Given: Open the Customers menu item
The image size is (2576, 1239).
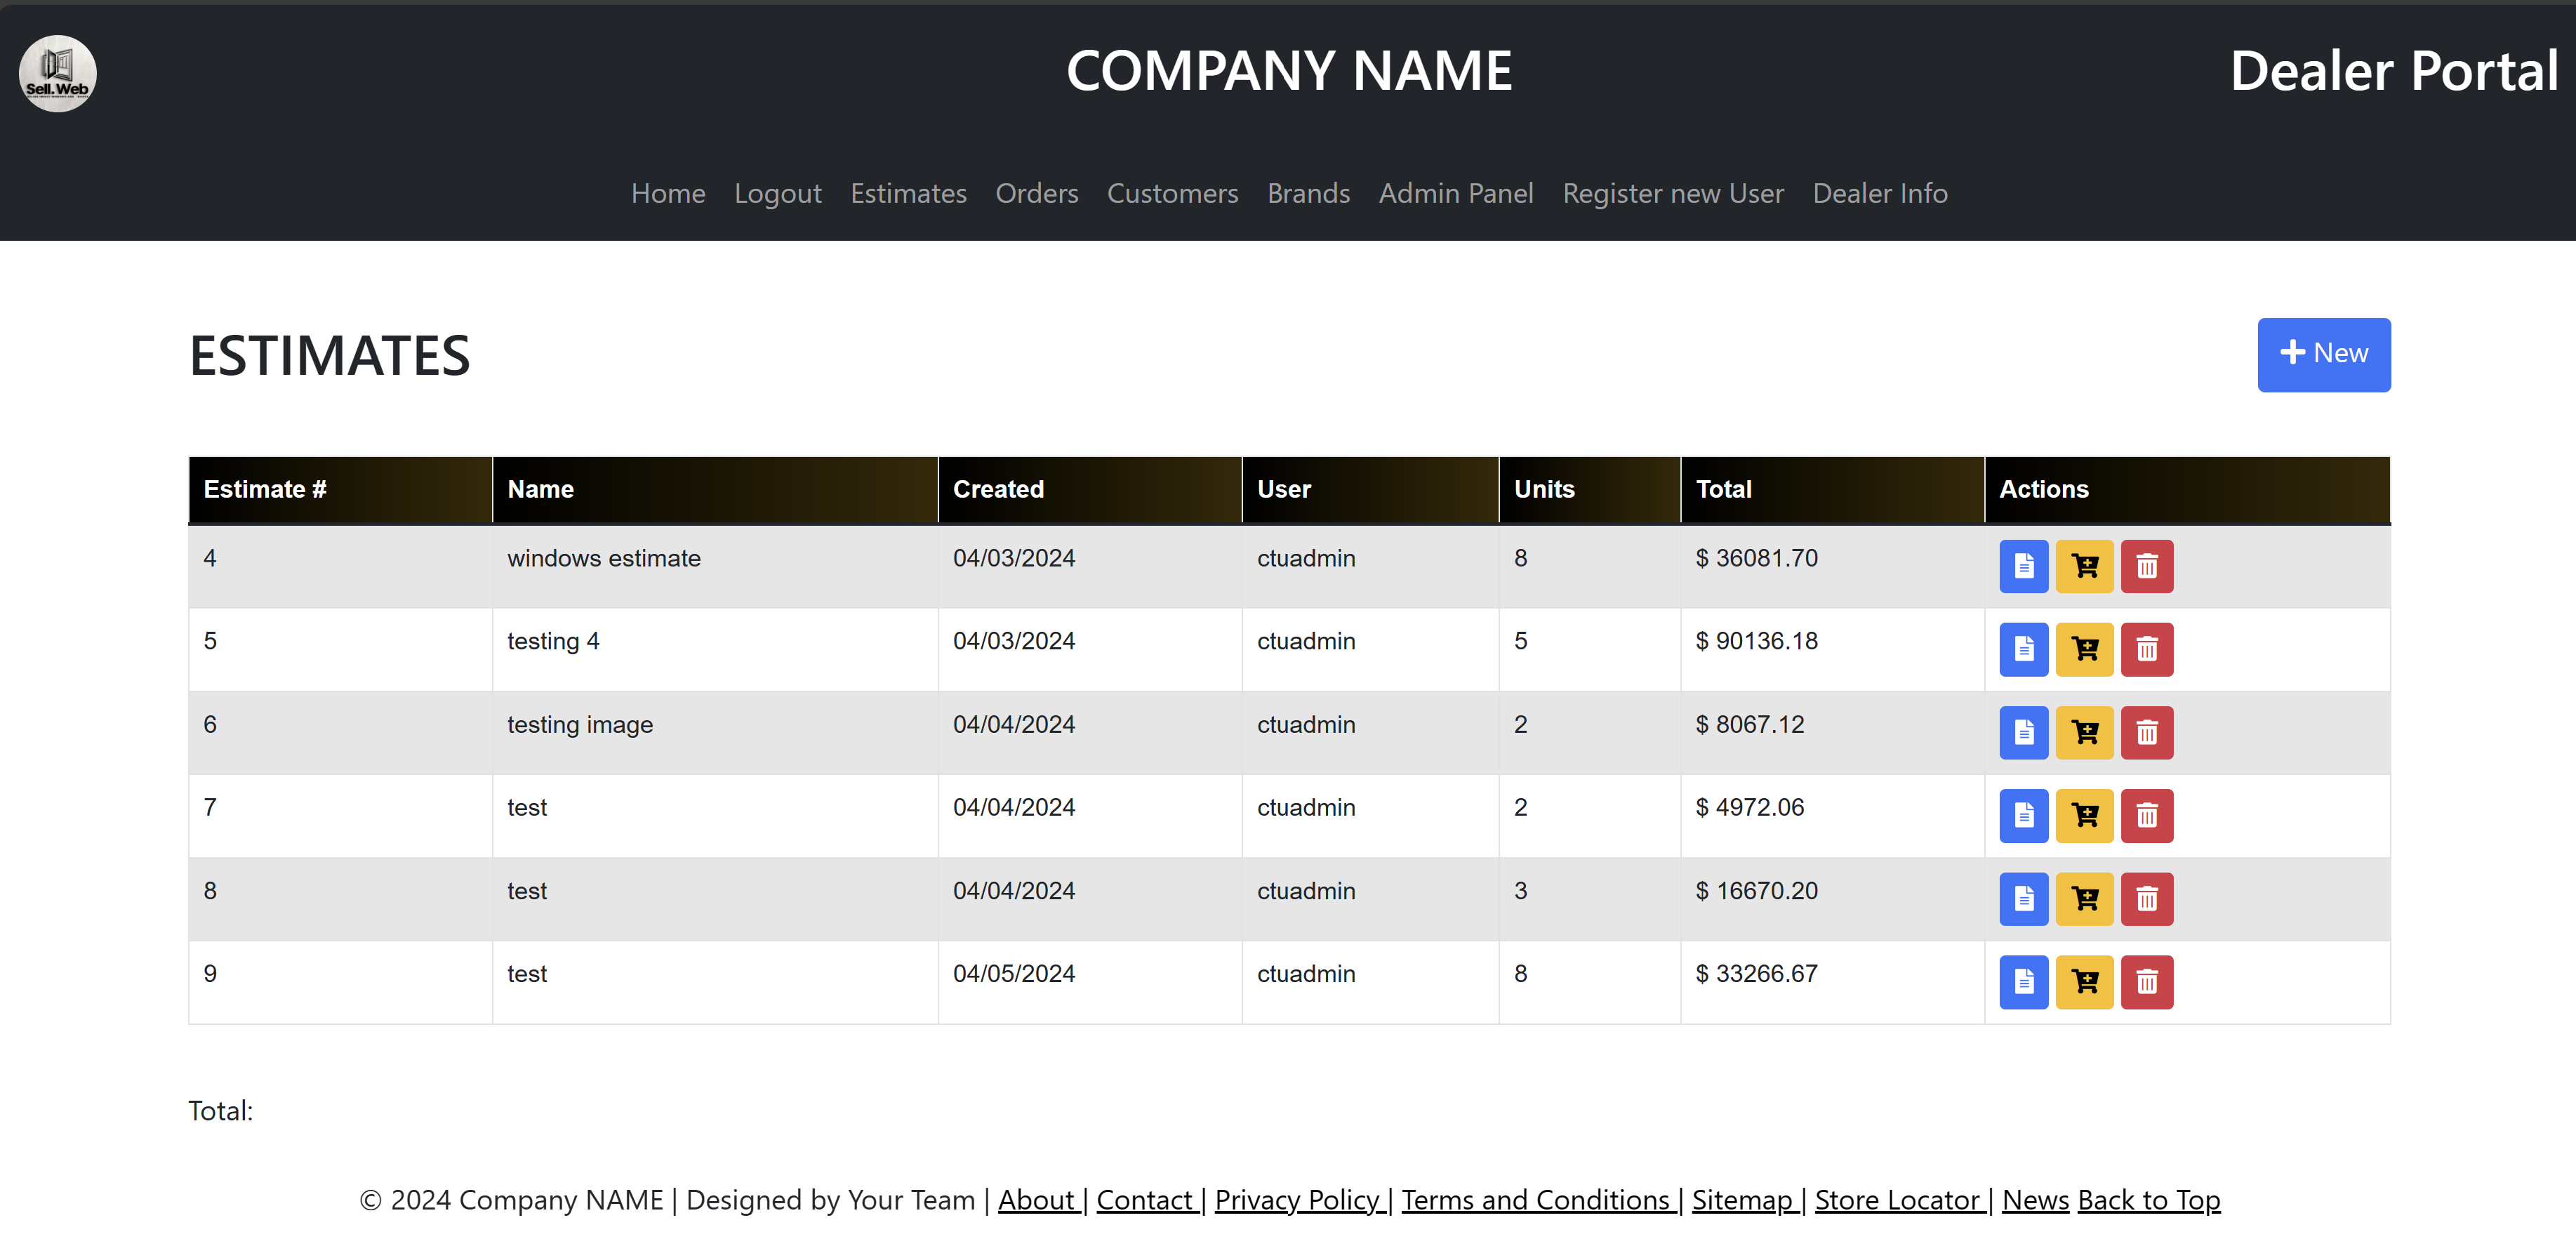Looking at the screenshot, I should pos(1172,193).
